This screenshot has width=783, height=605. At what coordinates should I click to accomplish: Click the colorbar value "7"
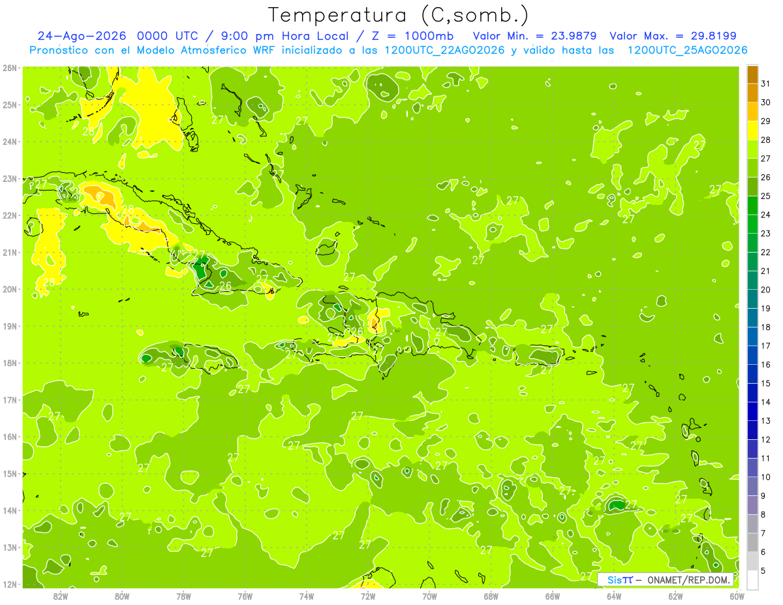click(x=763, y=533)
